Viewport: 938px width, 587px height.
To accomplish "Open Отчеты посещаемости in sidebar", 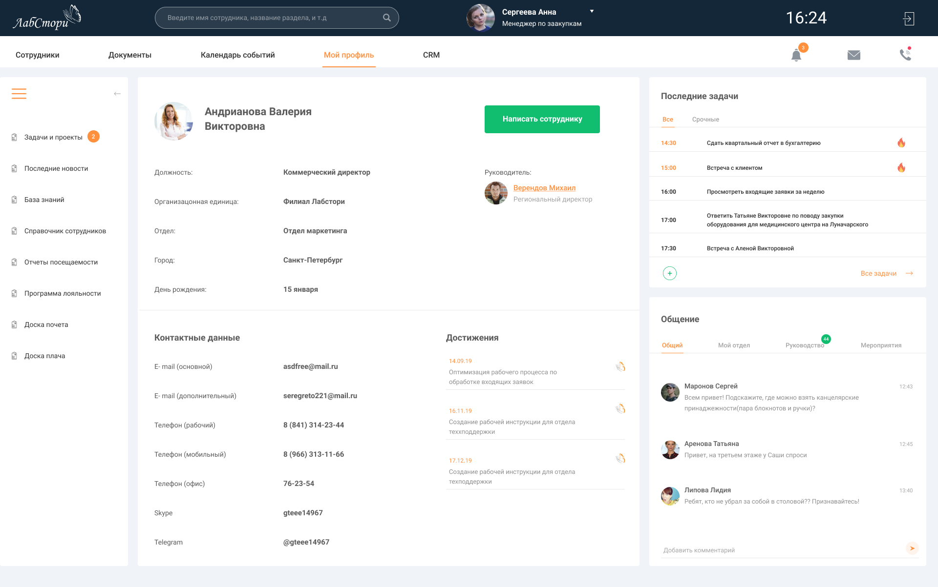I will (61, 262).
